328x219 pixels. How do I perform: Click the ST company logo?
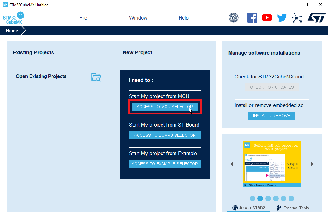317,18
